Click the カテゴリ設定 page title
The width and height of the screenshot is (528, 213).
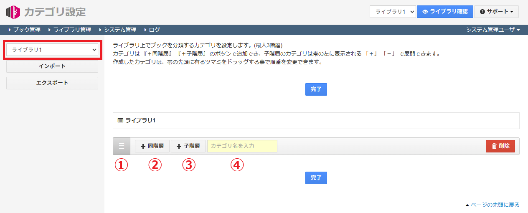pyautogui.click(x=55, y=12)
